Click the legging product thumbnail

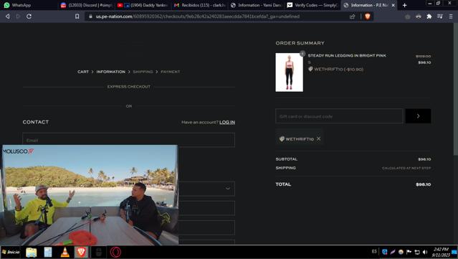[289, 72]
